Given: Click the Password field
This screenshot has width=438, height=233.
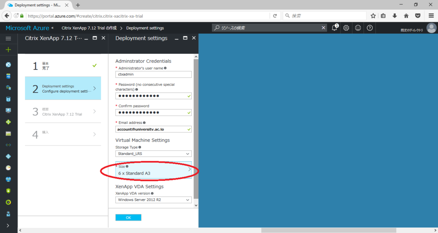Looking at the screenshot, I should coord(154,96).
